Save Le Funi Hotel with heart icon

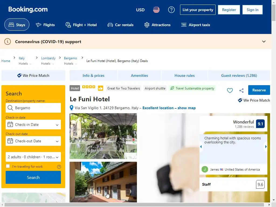tap(230, 90)
